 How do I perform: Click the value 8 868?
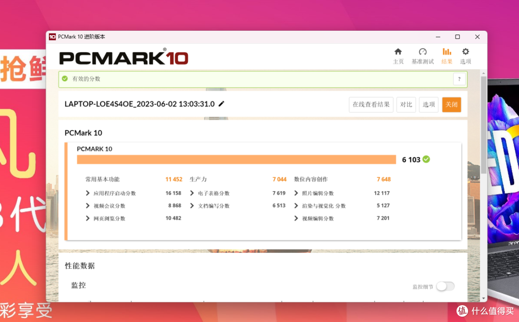click(175, 206)
